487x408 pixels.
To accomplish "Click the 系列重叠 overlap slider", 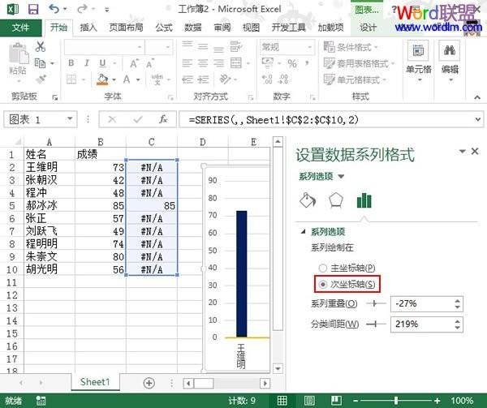I will tap(375, 304).
